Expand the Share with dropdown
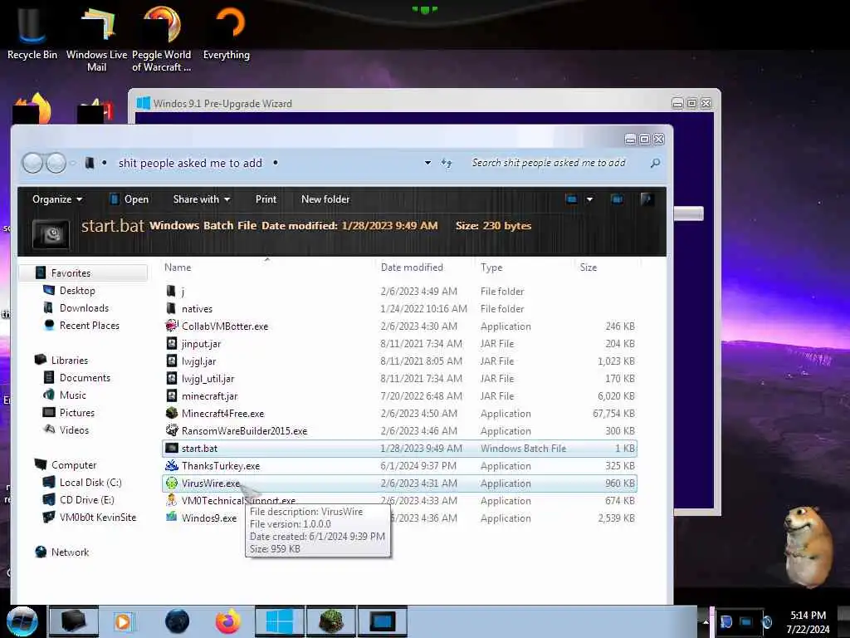Viewport: 850px width, 638px height. click(201, 199)
